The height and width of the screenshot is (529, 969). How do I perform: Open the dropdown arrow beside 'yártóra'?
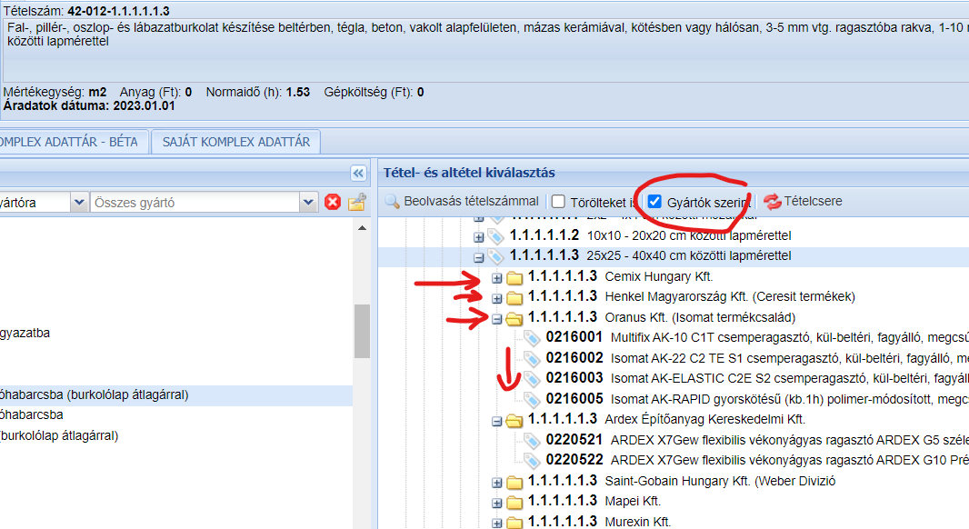[x=78, y=202]
